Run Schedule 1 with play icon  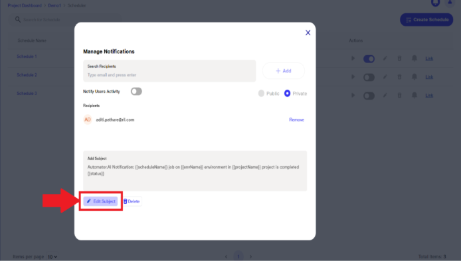click(x=353, y=58)
